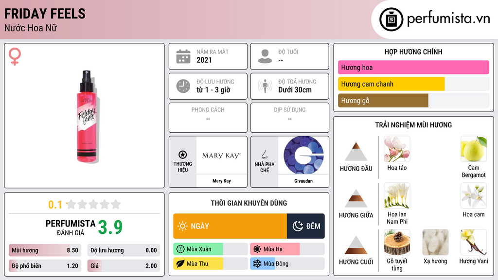Click the yellow 0.1 user rating
The height and width of the screenshot is (280, 498).
pos(55,205)
